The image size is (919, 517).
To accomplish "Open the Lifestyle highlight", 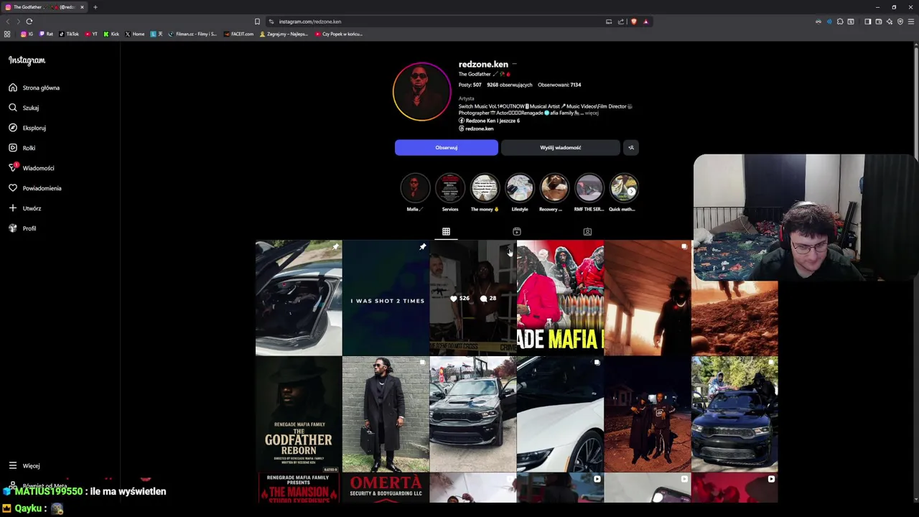I will (520, 188).
